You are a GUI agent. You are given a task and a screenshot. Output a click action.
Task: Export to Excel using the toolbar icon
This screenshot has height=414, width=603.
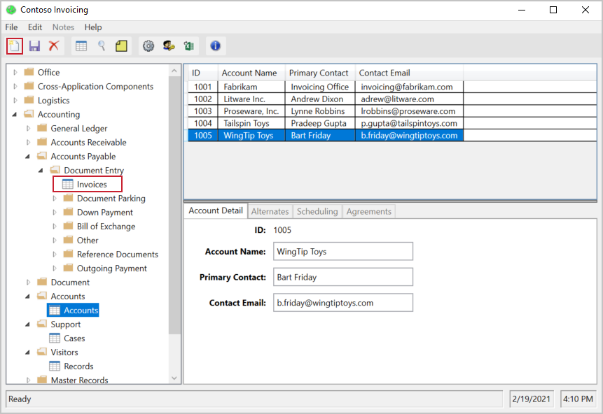pyautogui.click(x=189, y=46)
